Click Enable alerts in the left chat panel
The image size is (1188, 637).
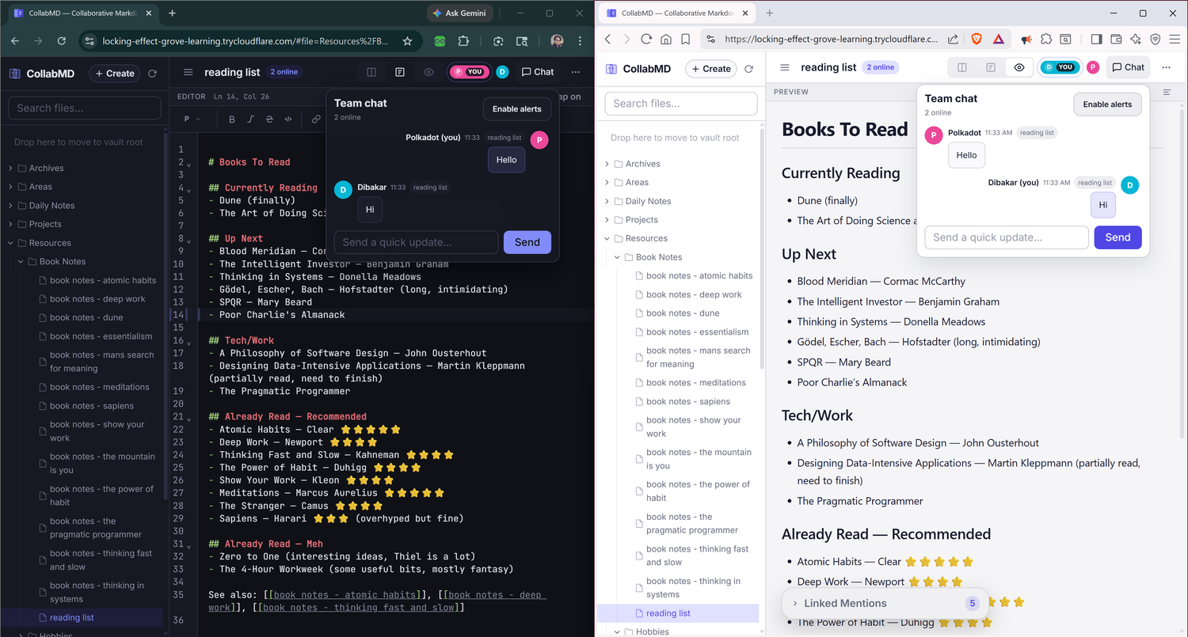point(517,109)
